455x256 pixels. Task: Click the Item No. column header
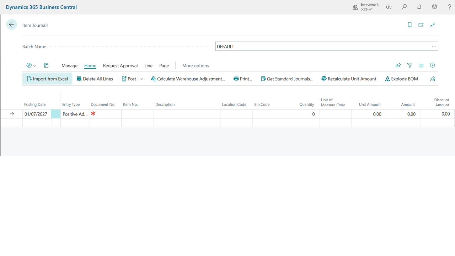tap(130, 105)
